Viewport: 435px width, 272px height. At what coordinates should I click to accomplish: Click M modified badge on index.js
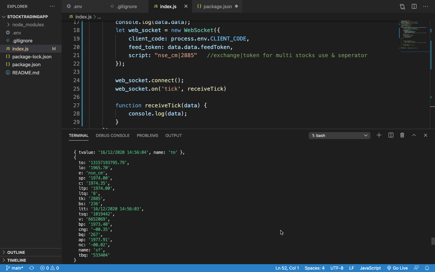[54, 49]
